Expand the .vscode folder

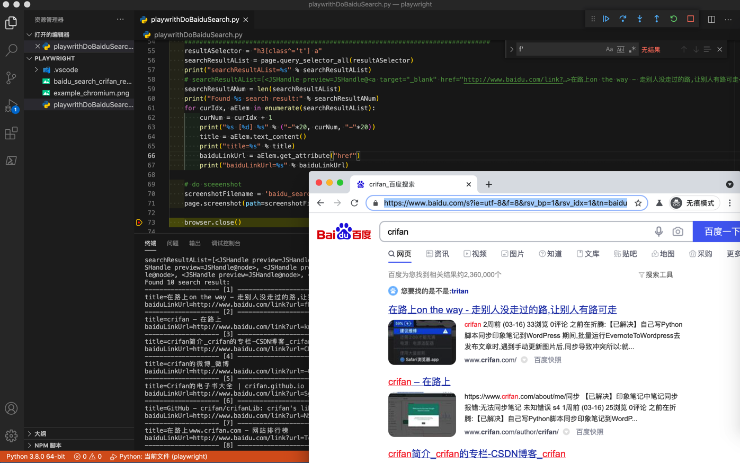click(x=37, y=70)
